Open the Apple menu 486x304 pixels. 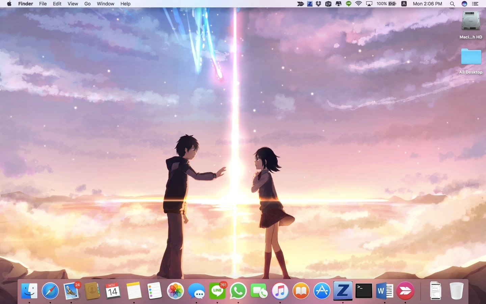[x=9, y=4]
